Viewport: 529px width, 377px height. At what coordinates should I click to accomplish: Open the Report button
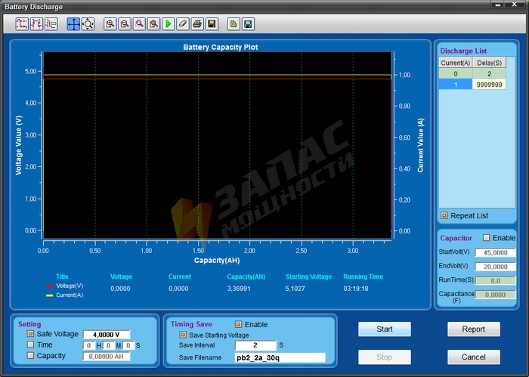473,329
